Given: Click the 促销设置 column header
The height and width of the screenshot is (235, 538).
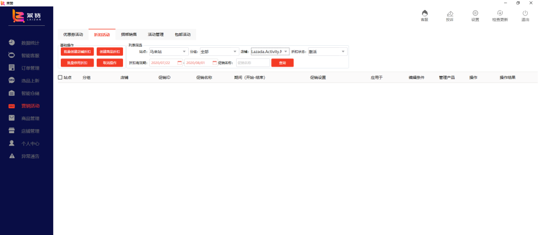Looking at the screenshot, I should (x=318, y=78).
